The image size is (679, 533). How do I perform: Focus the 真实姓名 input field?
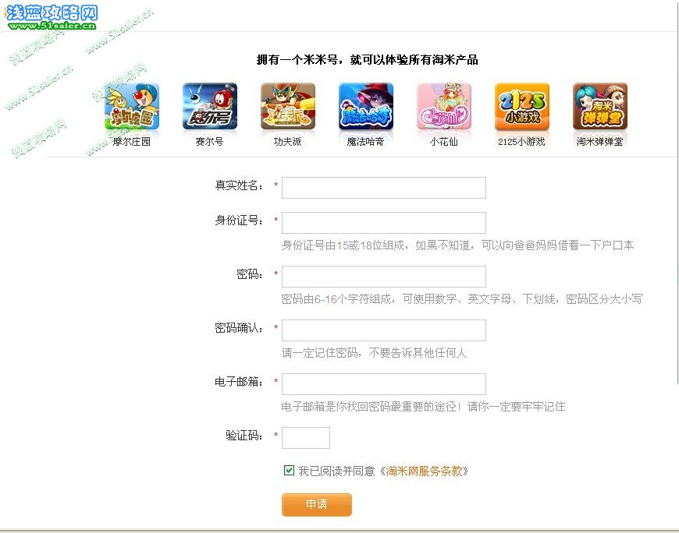[384, 188]
